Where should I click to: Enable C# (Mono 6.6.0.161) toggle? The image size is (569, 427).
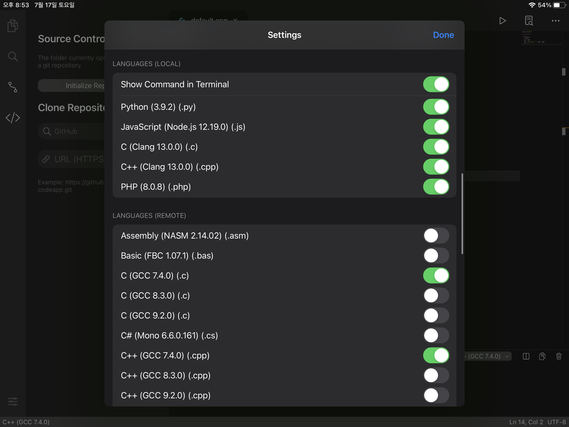(x=436, y=335)
